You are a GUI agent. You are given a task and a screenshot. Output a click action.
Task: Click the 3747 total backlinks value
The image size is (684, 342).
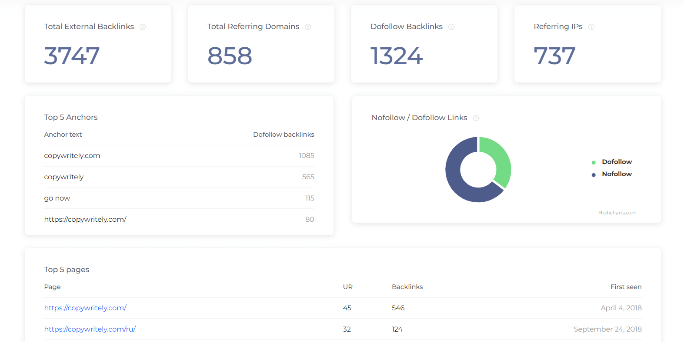pyautogui.click(x=72, y=56)
